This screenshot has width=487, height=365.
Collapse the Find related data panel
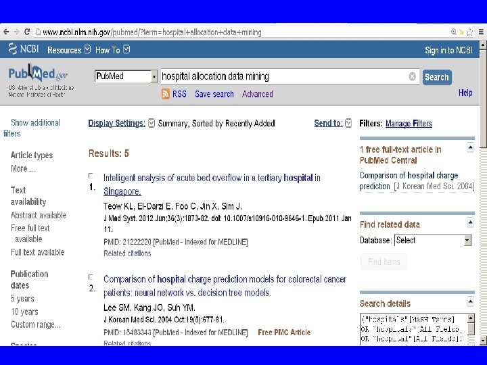coord(470,222)
